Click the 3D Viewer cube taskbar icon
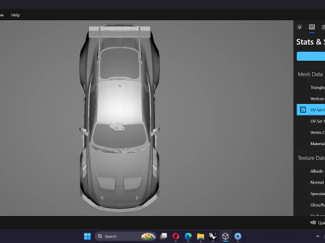Image resolution: width=325 pixels, height=243 pixels. click(225, 236)
